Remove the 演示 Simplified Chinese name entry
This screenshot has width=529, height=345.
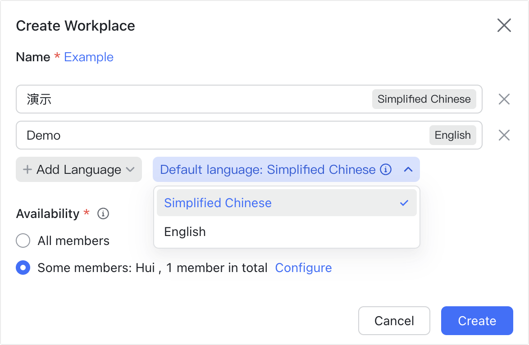click(x=504, y=99)
